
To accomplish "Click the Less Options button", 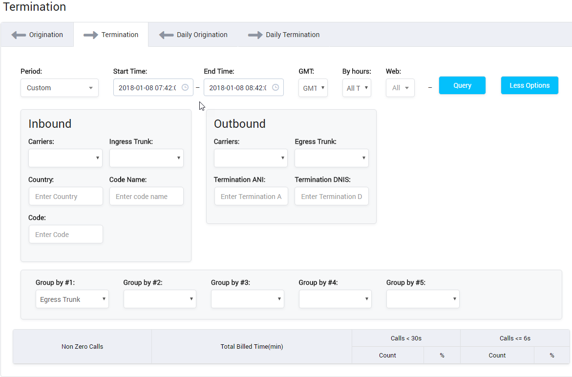I will click(530, 85).
